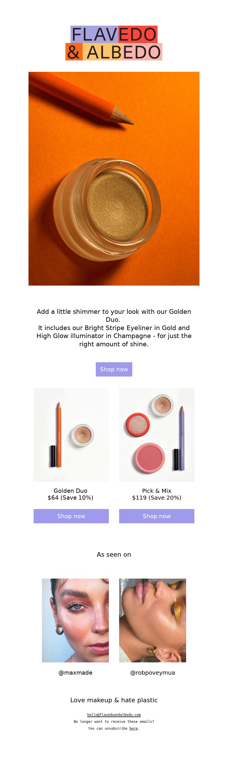Click the @maxmade handle

(x=76, y=673)
